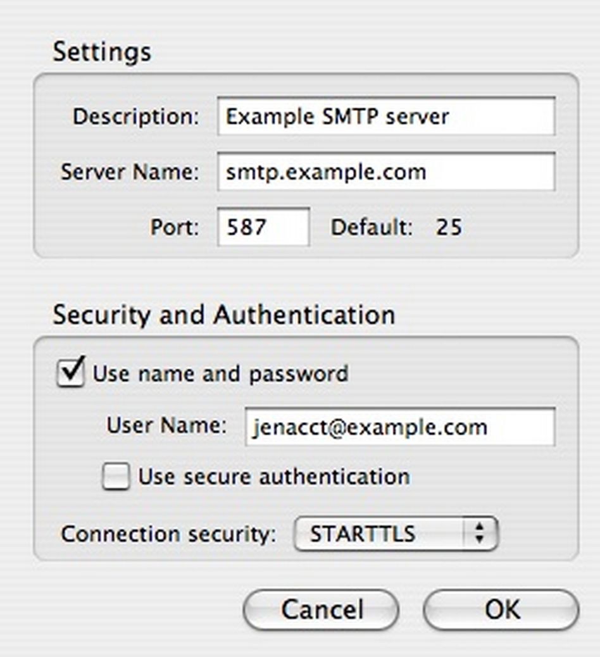Click the Server Name input field
The width and height of the screenshot is (600, 657).
coord(386,172)
